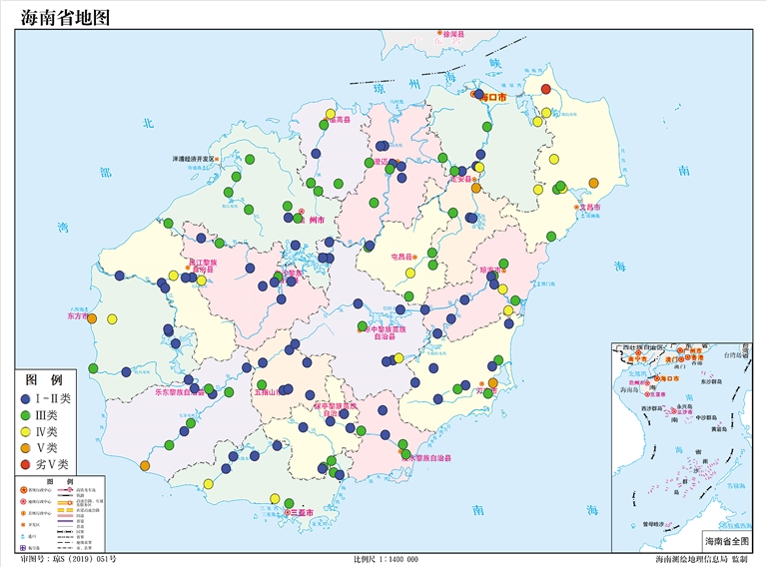Click the 乐东黎族自治县 label

[x=178, y=392]
